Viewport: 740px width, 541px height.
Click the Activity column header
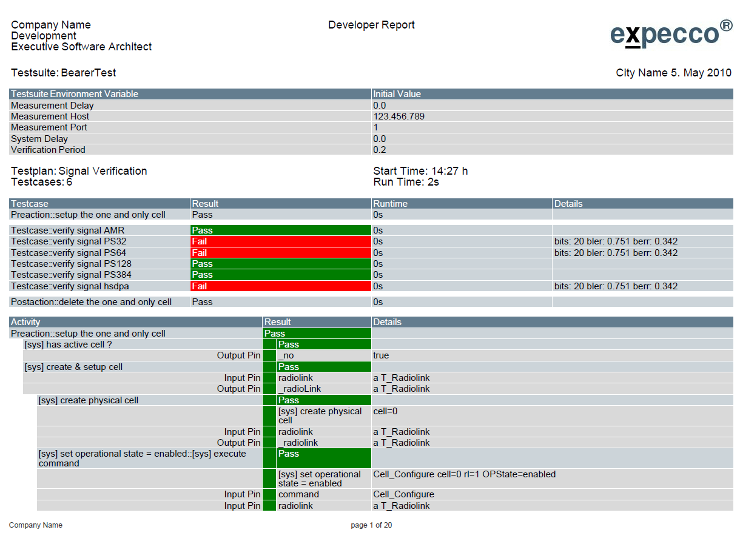[x=25, y=322]
